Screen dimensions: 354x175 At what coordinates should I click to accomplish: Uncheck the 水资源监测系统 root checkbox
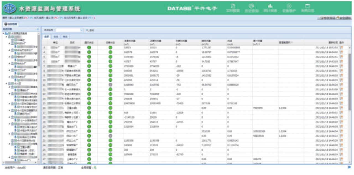click(9, 33)
